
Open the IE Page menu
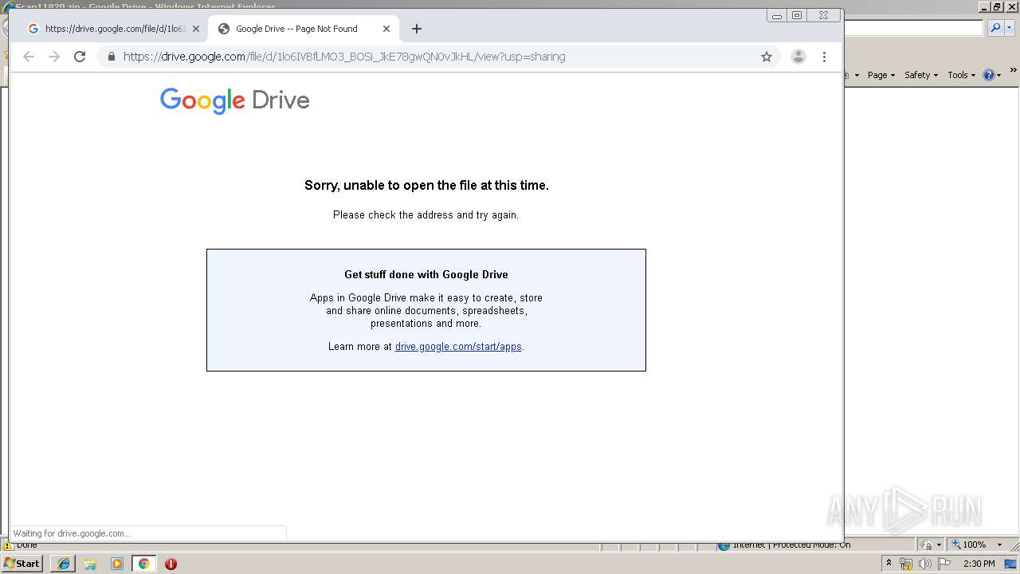[x=881, y=75]
